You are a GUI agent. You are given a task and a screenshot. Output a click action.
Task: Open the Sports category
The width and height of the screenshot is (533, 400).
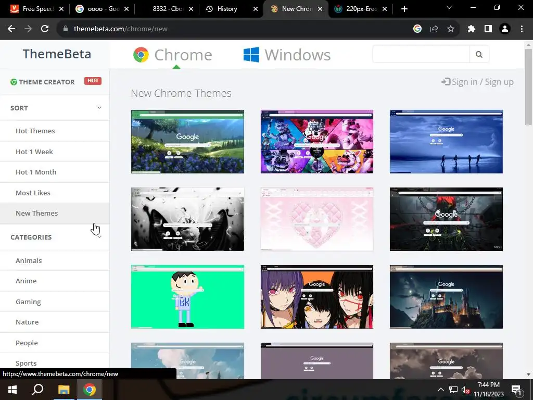click(x=26, y=363)
